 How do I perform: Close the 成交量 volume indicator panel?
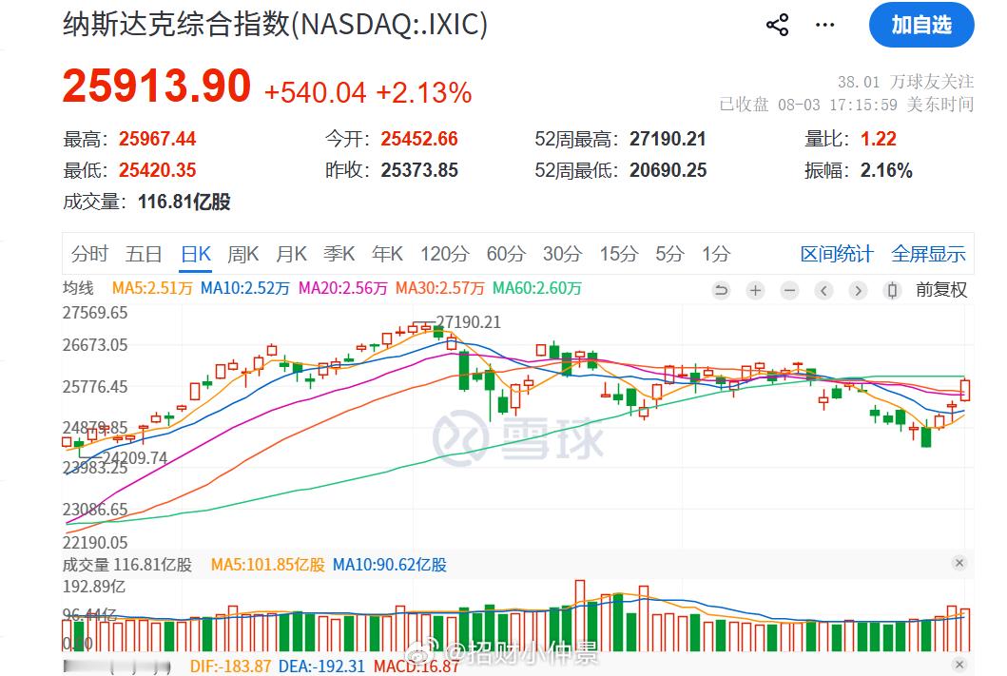click(959, 563)
